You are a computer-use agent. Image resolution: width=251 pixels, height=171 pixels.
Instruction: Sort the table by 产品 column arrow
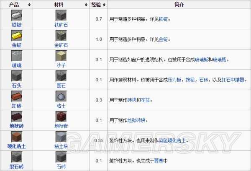pyautogui.click(x=29, y=4)
